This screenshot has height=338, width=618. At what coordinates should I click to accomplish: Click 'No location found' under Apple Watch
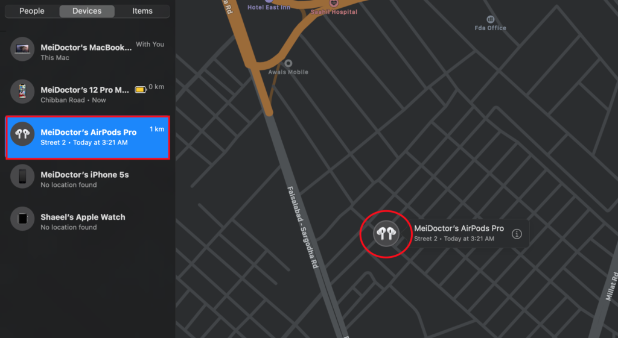pos(69,227)
